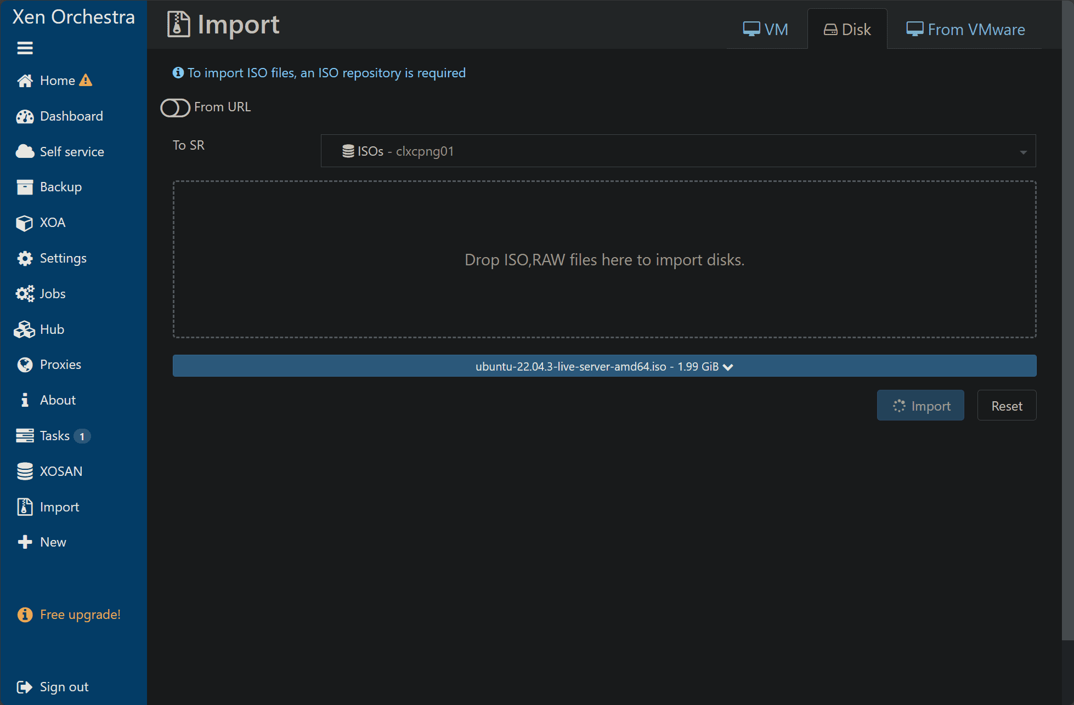Click the Self service cloud icon
The width and height of the screenshot is (1074, 705).
pyautogui.click(x=25, y=152)
